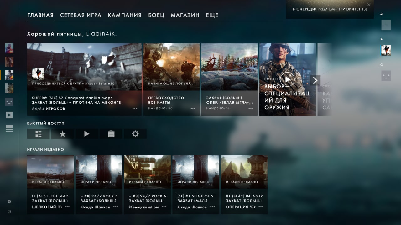Open recent server [SF] #1 SIEGE OF SI
This screenshot has height=225, width=401.
(196, 185)
